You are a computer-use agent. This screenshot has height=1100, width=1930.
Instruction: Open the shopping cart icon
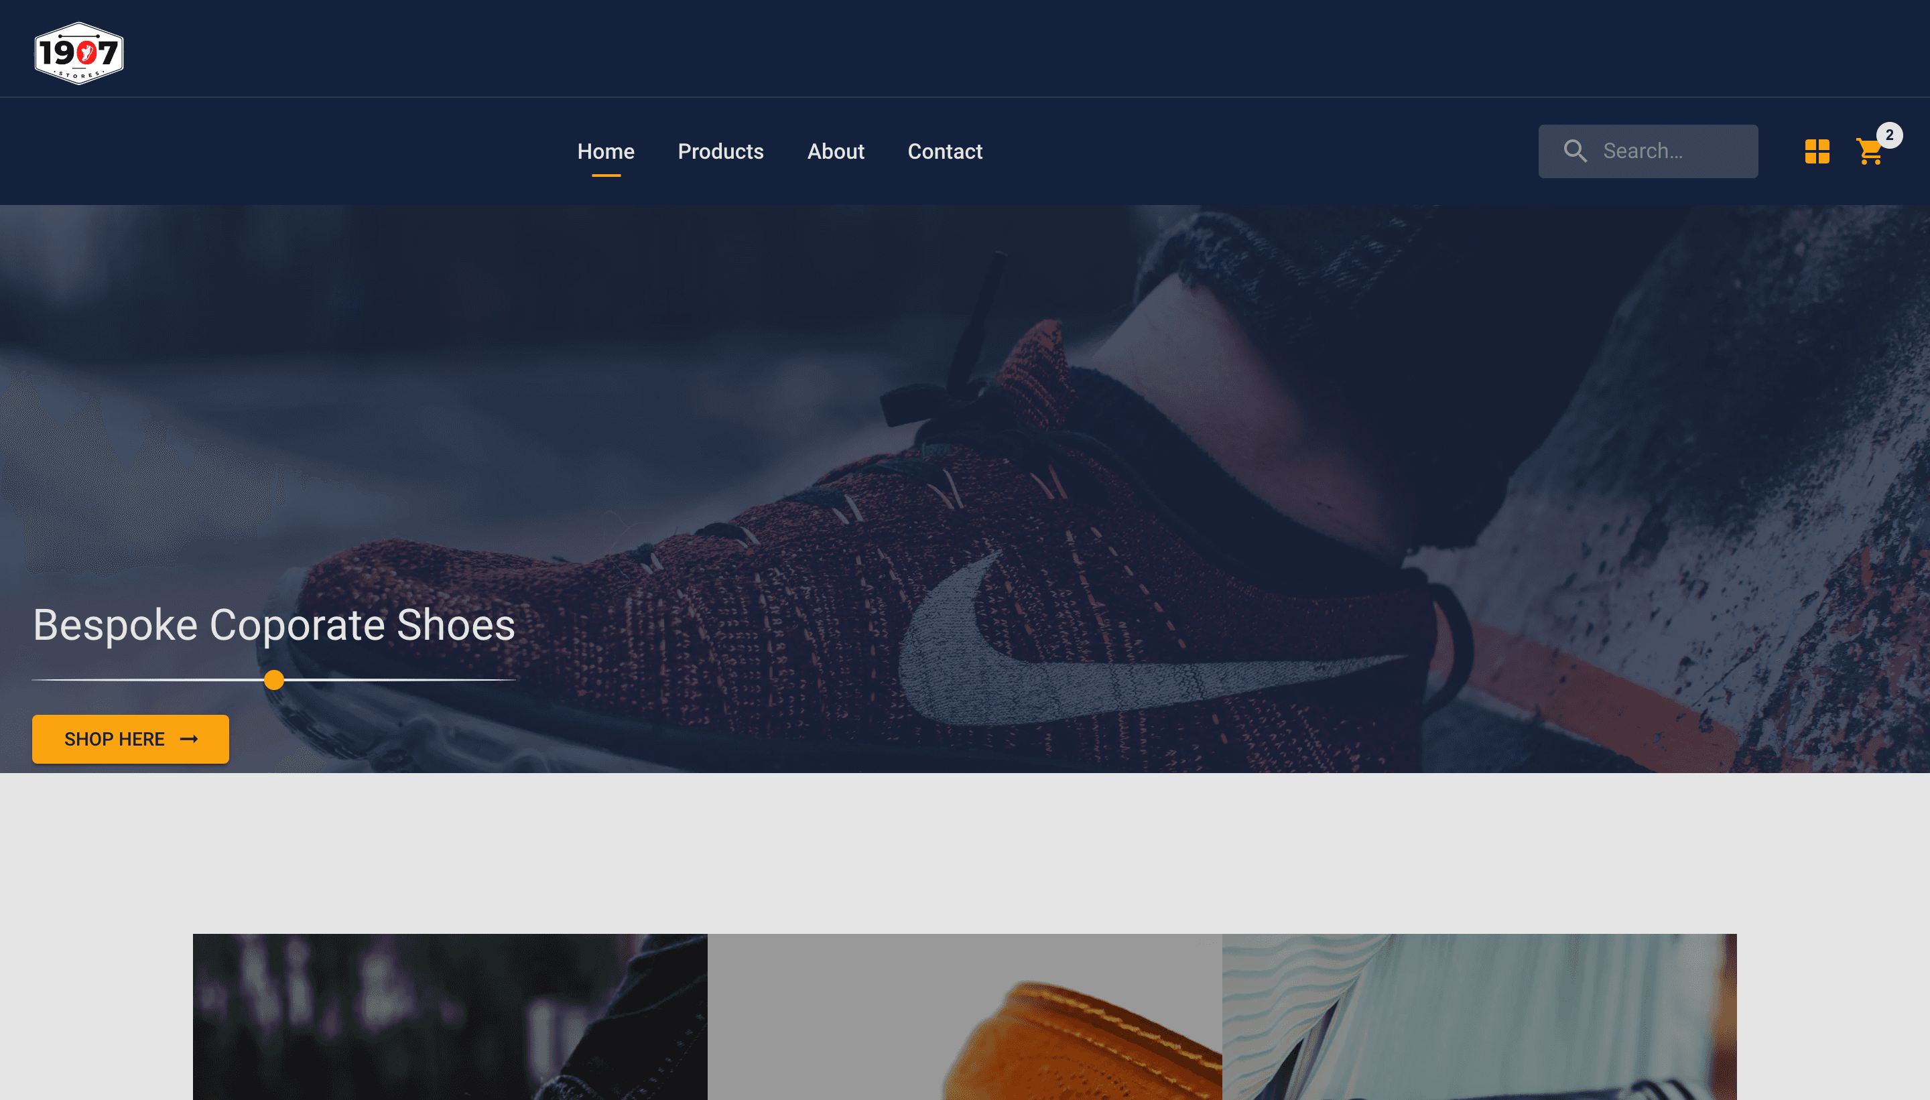point(1870,151)
